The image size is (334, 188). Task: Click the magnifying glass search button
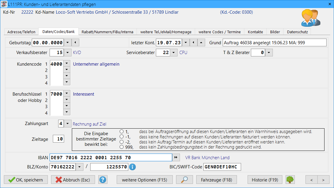click(x=184, y=180)
